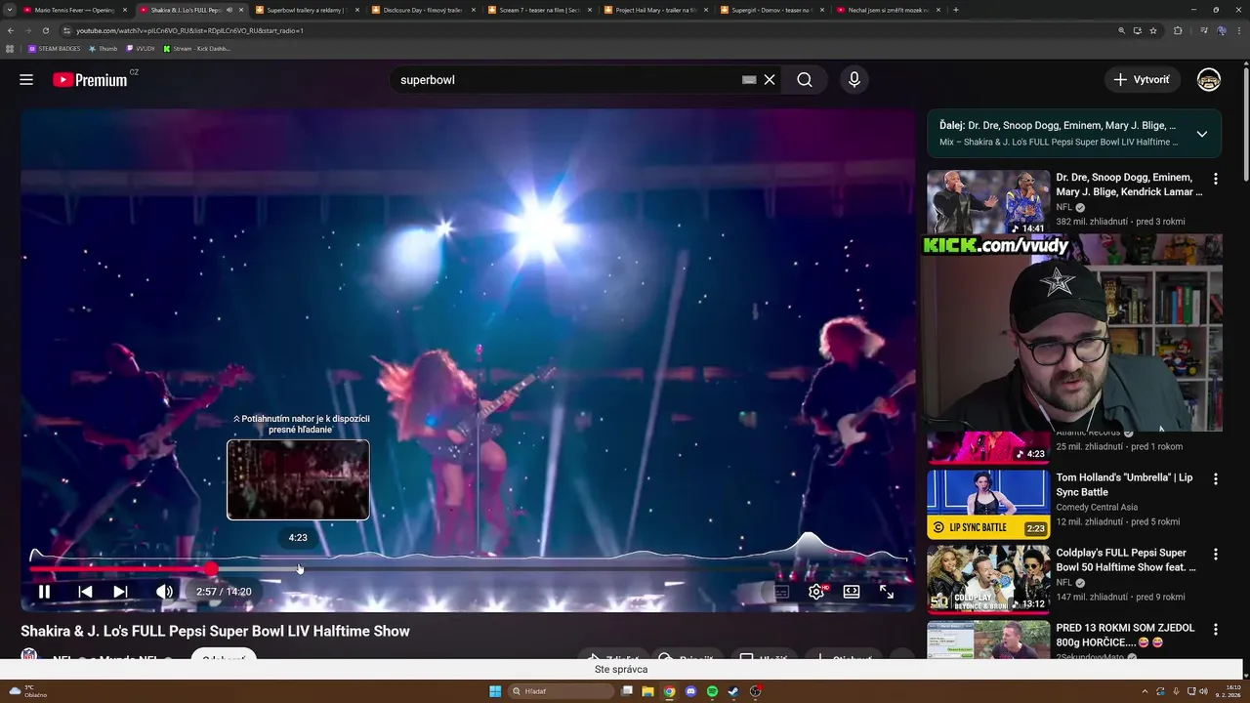Enter full screen mode
The height and width of the screenshot is (703, 1250).
(887, 592)
